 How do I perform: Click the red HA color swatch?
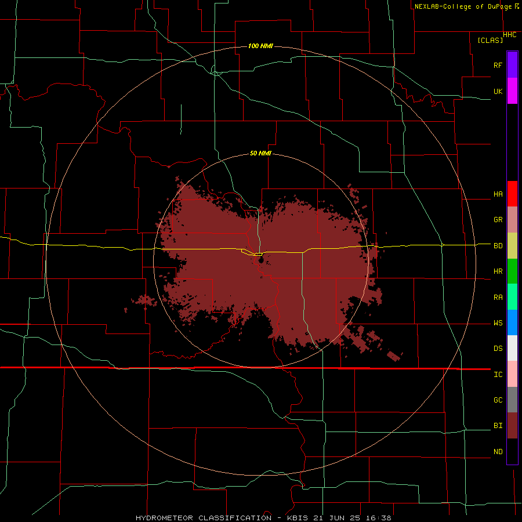tap(512, 194)
